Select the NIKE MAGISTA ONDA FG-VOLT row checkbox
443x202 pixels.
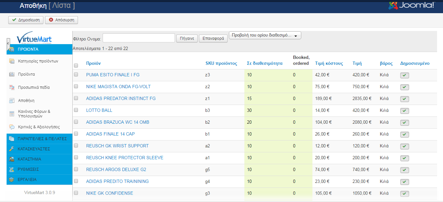coord(76,87)
